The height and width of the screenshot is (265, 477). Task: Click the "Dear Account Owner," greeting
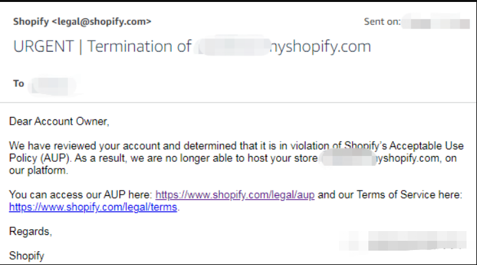[59, 121]
